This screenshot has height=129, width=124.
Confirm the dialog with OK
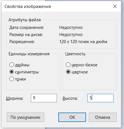72,117
